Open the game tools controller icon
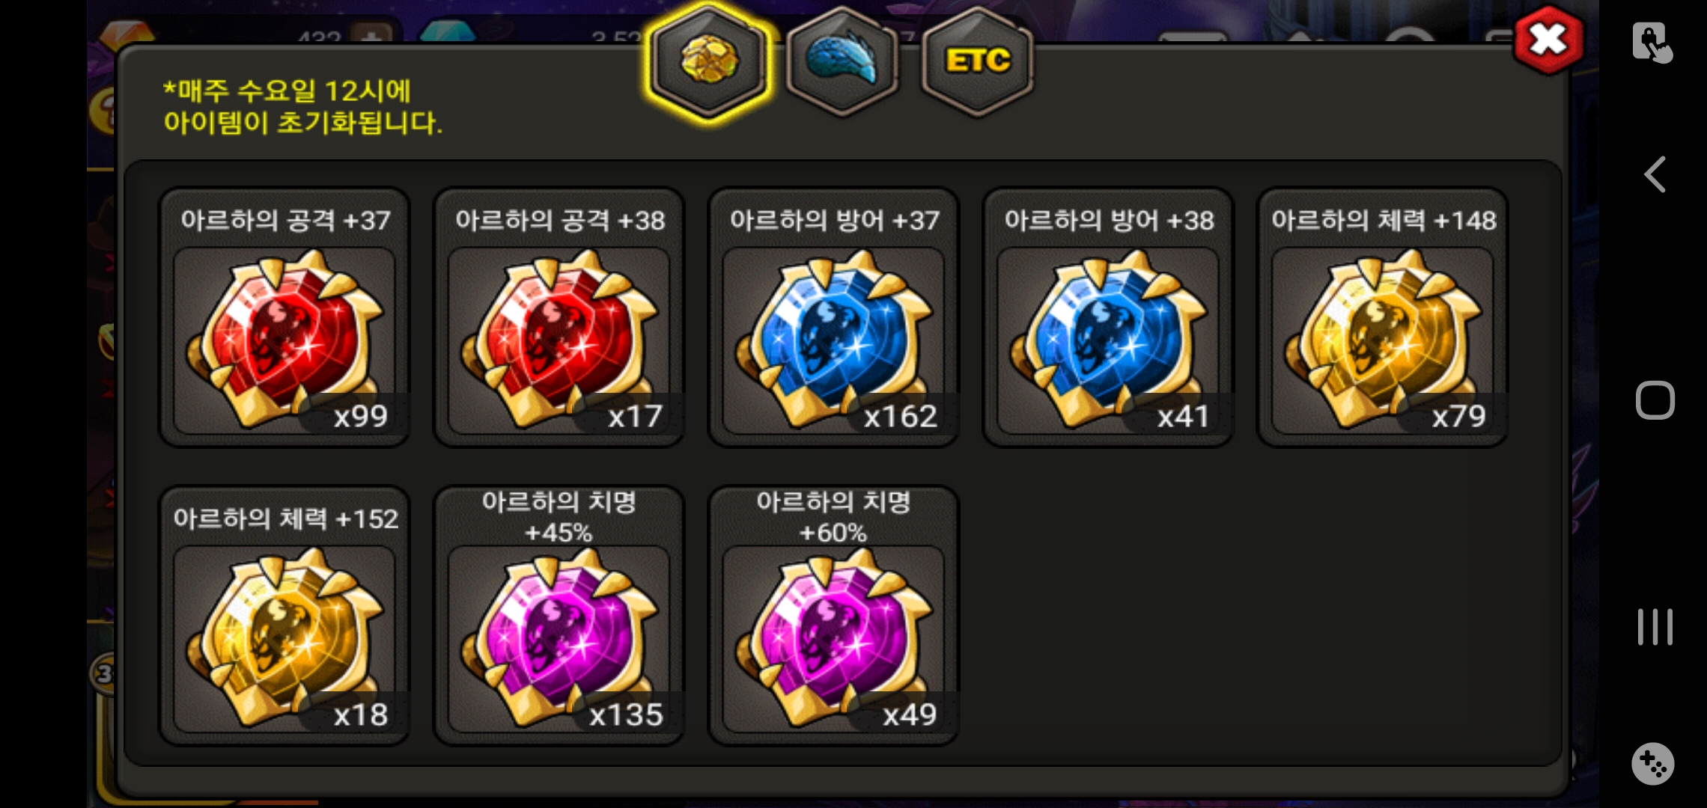Viewport: 1707px width, 808px height. (x=1653, y=764)
